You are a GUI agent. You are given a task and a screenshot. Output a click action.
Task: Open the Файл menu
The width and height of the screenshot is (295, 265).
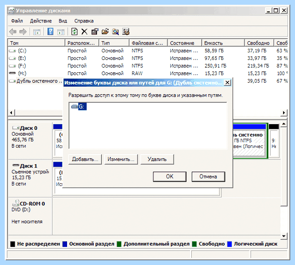[x=17, y=21]
